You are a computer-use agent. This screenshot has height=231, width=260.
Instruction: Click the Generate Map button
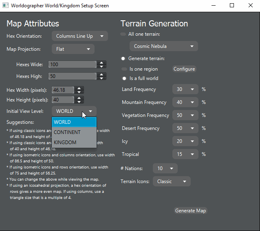pyautogui.click(x=191, y=211)
